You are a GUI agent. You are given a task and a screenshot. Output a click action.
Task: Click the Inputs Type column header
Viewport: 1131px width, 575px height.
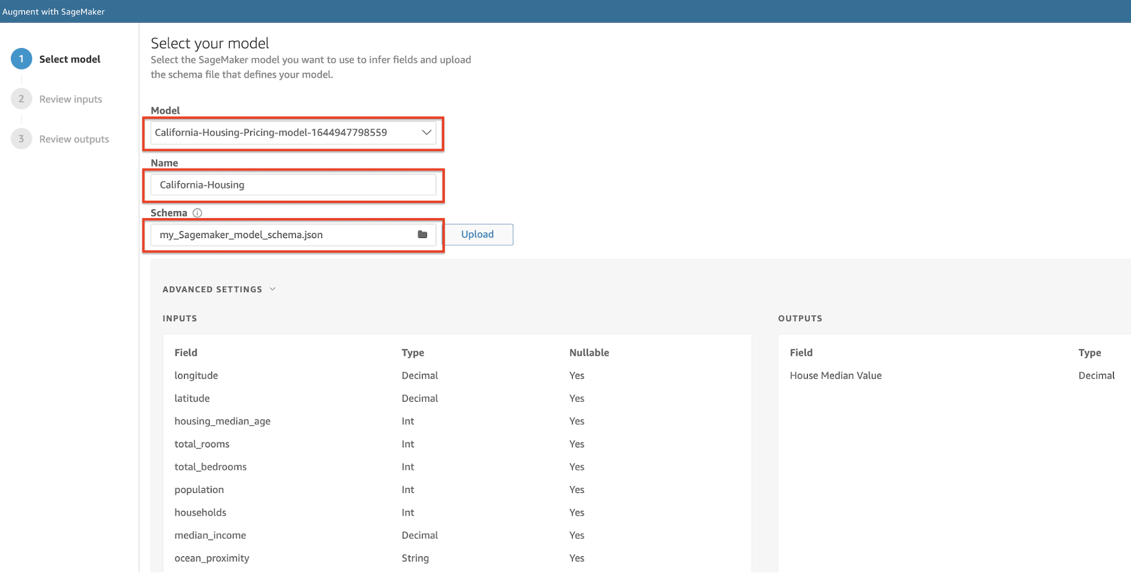point(413,353)
